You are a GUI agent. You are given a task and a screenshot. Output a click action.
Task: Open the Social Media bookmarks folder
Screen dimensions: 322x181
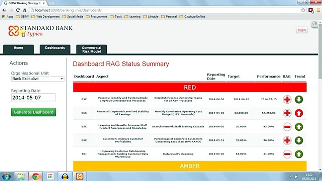pos(72,17)
